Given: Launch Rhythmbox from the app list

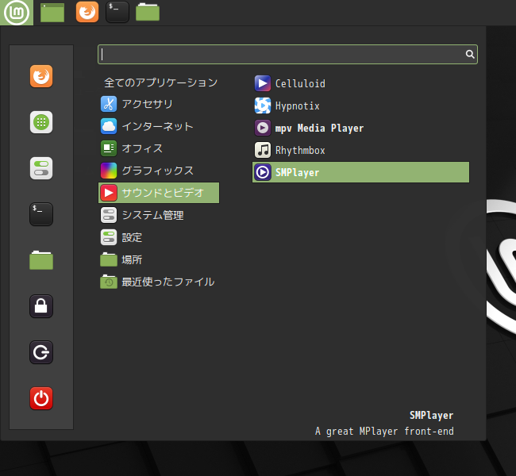Looking at the screenshot, I should (360, 150).
